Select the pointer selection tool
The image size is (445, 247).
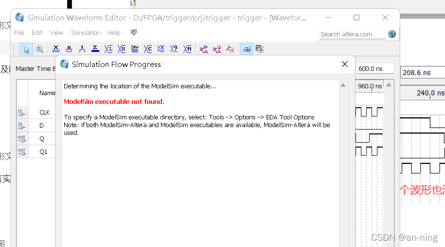click(26, 49)
